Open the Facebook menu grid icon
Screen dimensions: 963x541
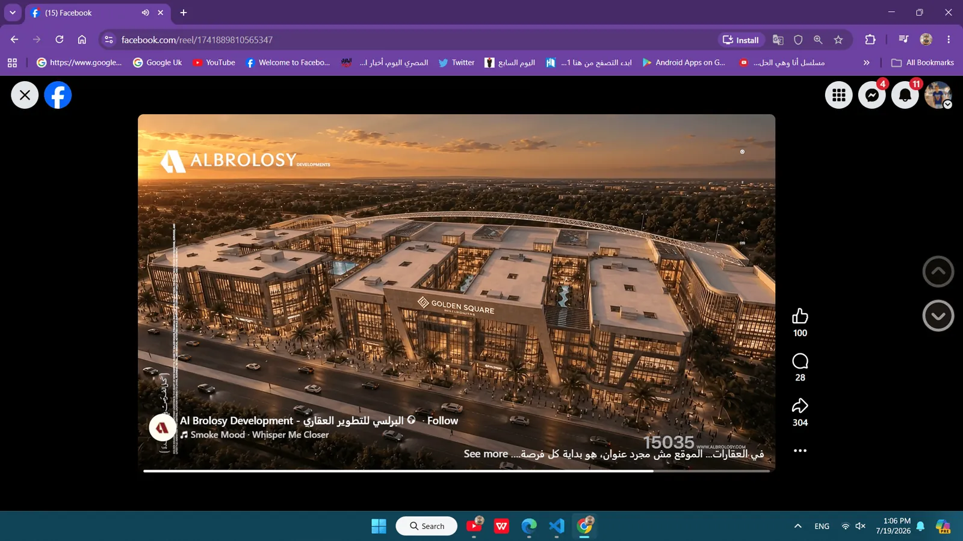pyautogui.click(x=838, y=95)
